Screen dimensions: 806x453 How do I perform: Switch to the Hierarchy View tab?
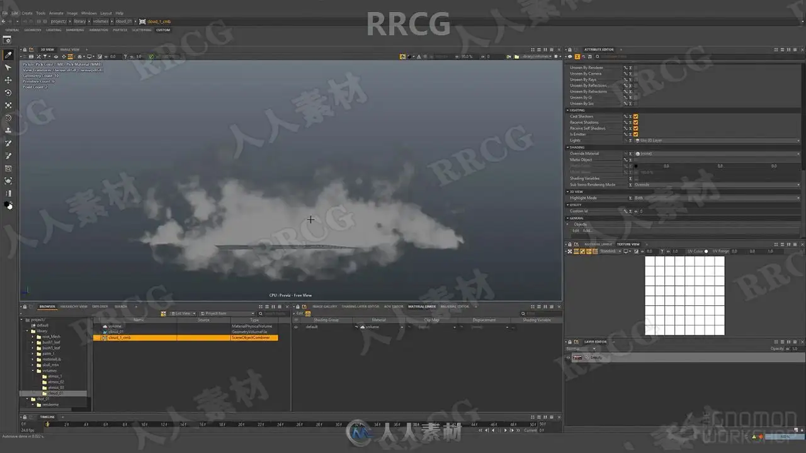click(74, 307)
